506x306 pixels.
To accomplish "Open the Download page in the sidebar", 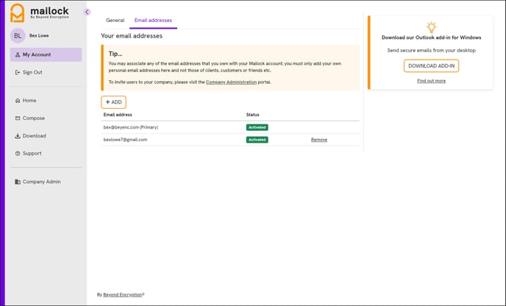I will point(46,135).
